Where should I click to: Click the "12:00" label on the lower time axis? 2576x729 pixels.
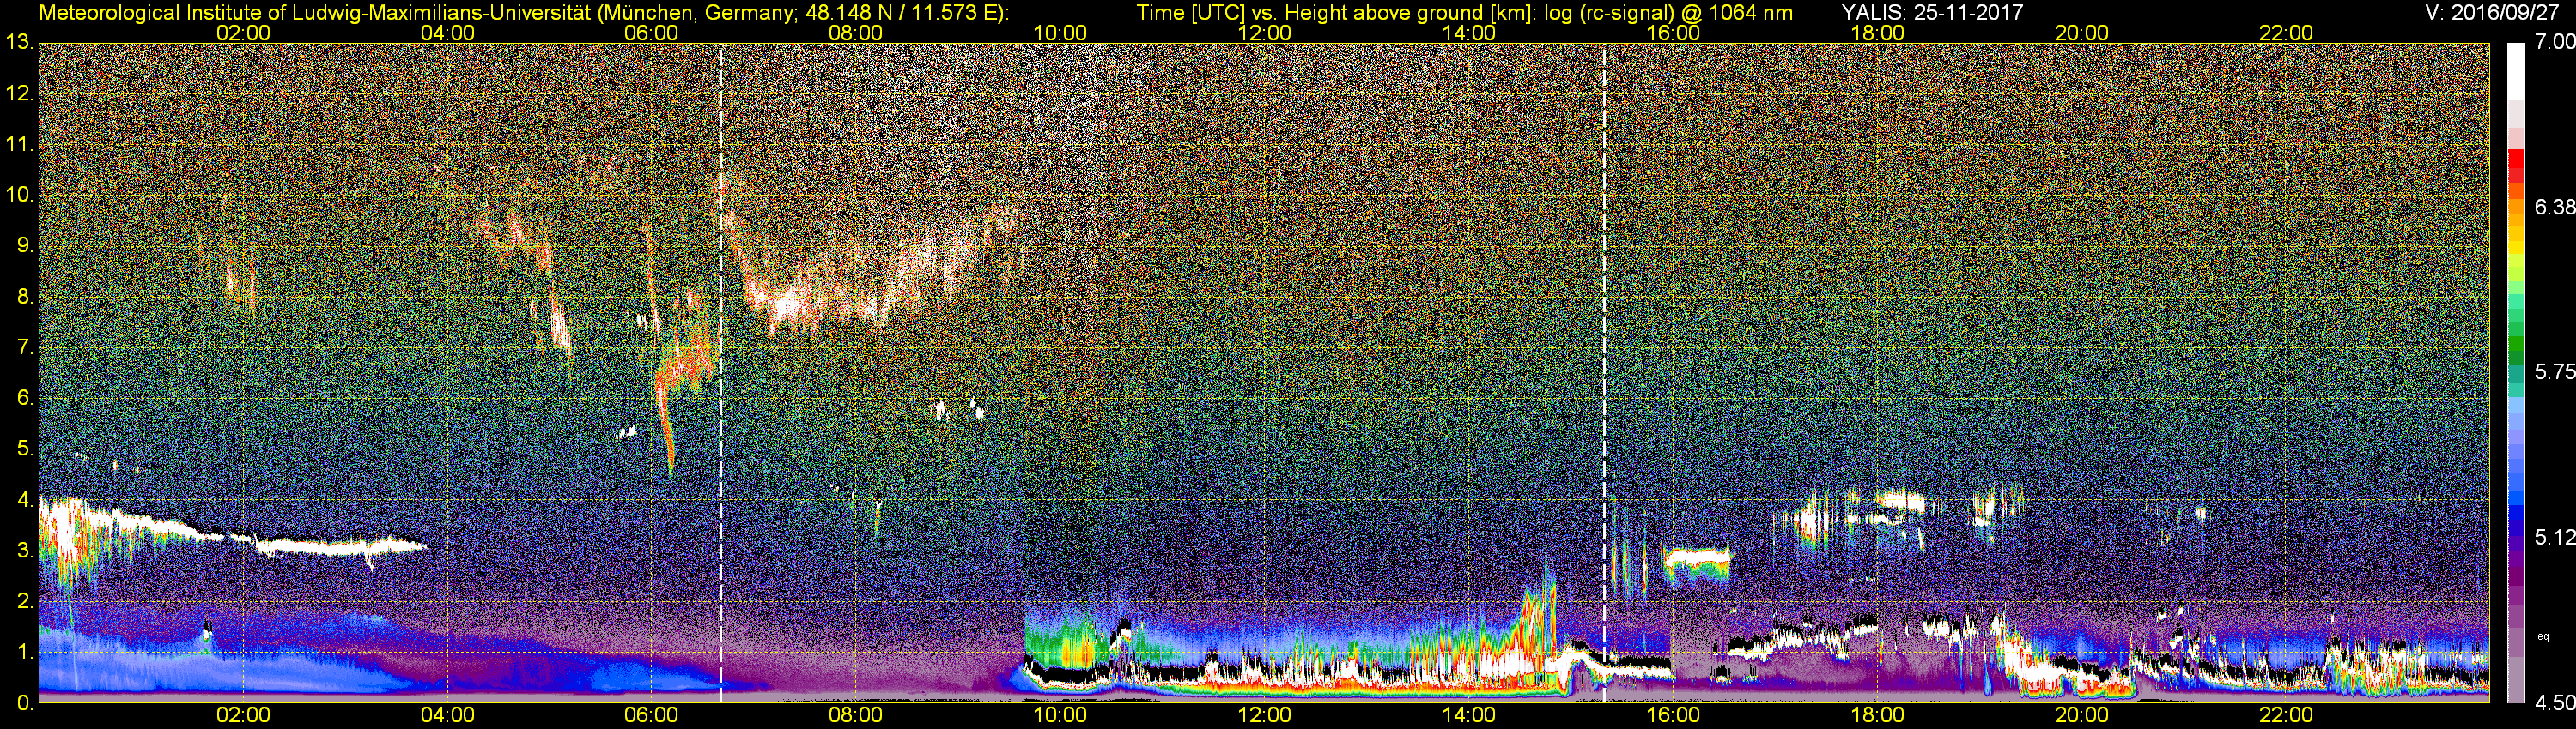tap(1264, 715)
